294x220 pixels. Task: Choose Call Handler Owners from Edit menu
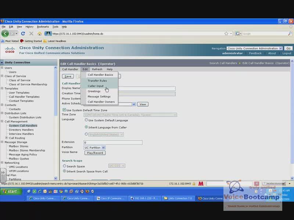click(101, 102)
